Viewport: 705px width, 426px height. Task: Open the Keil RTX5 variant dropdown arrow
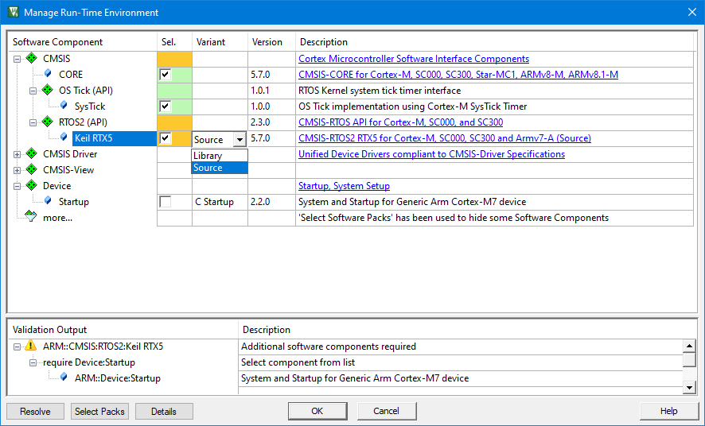(239, 140)
